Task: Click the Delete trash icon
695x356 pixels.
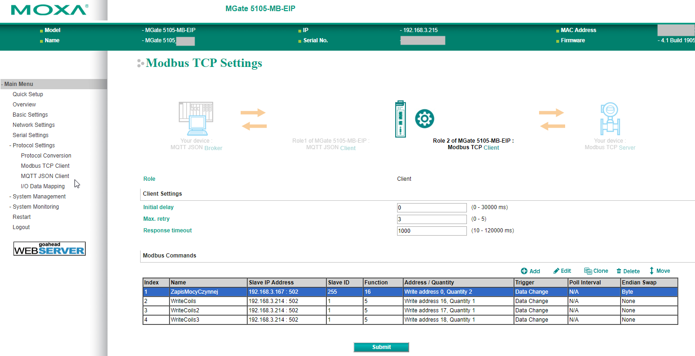Action: point(619,271)
